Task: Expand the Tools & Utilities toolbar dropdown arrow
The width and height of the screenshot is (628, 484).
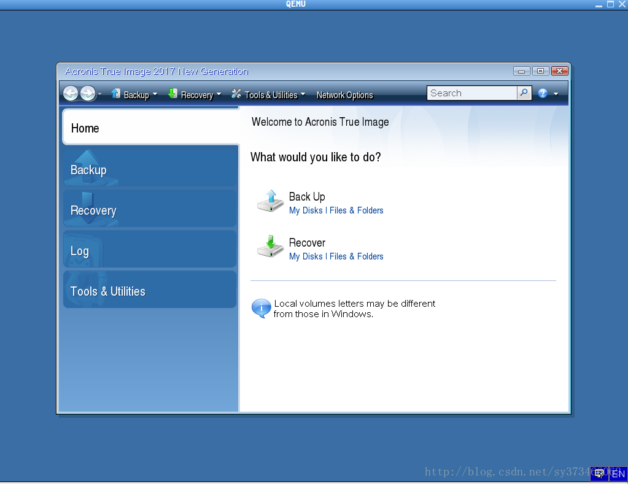Action: point(303,94)
